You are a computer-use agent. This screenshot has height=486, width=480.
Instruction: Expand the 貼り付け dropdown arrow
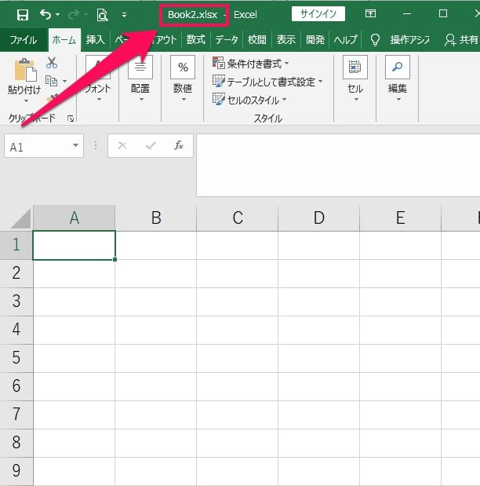coord(26,100)
